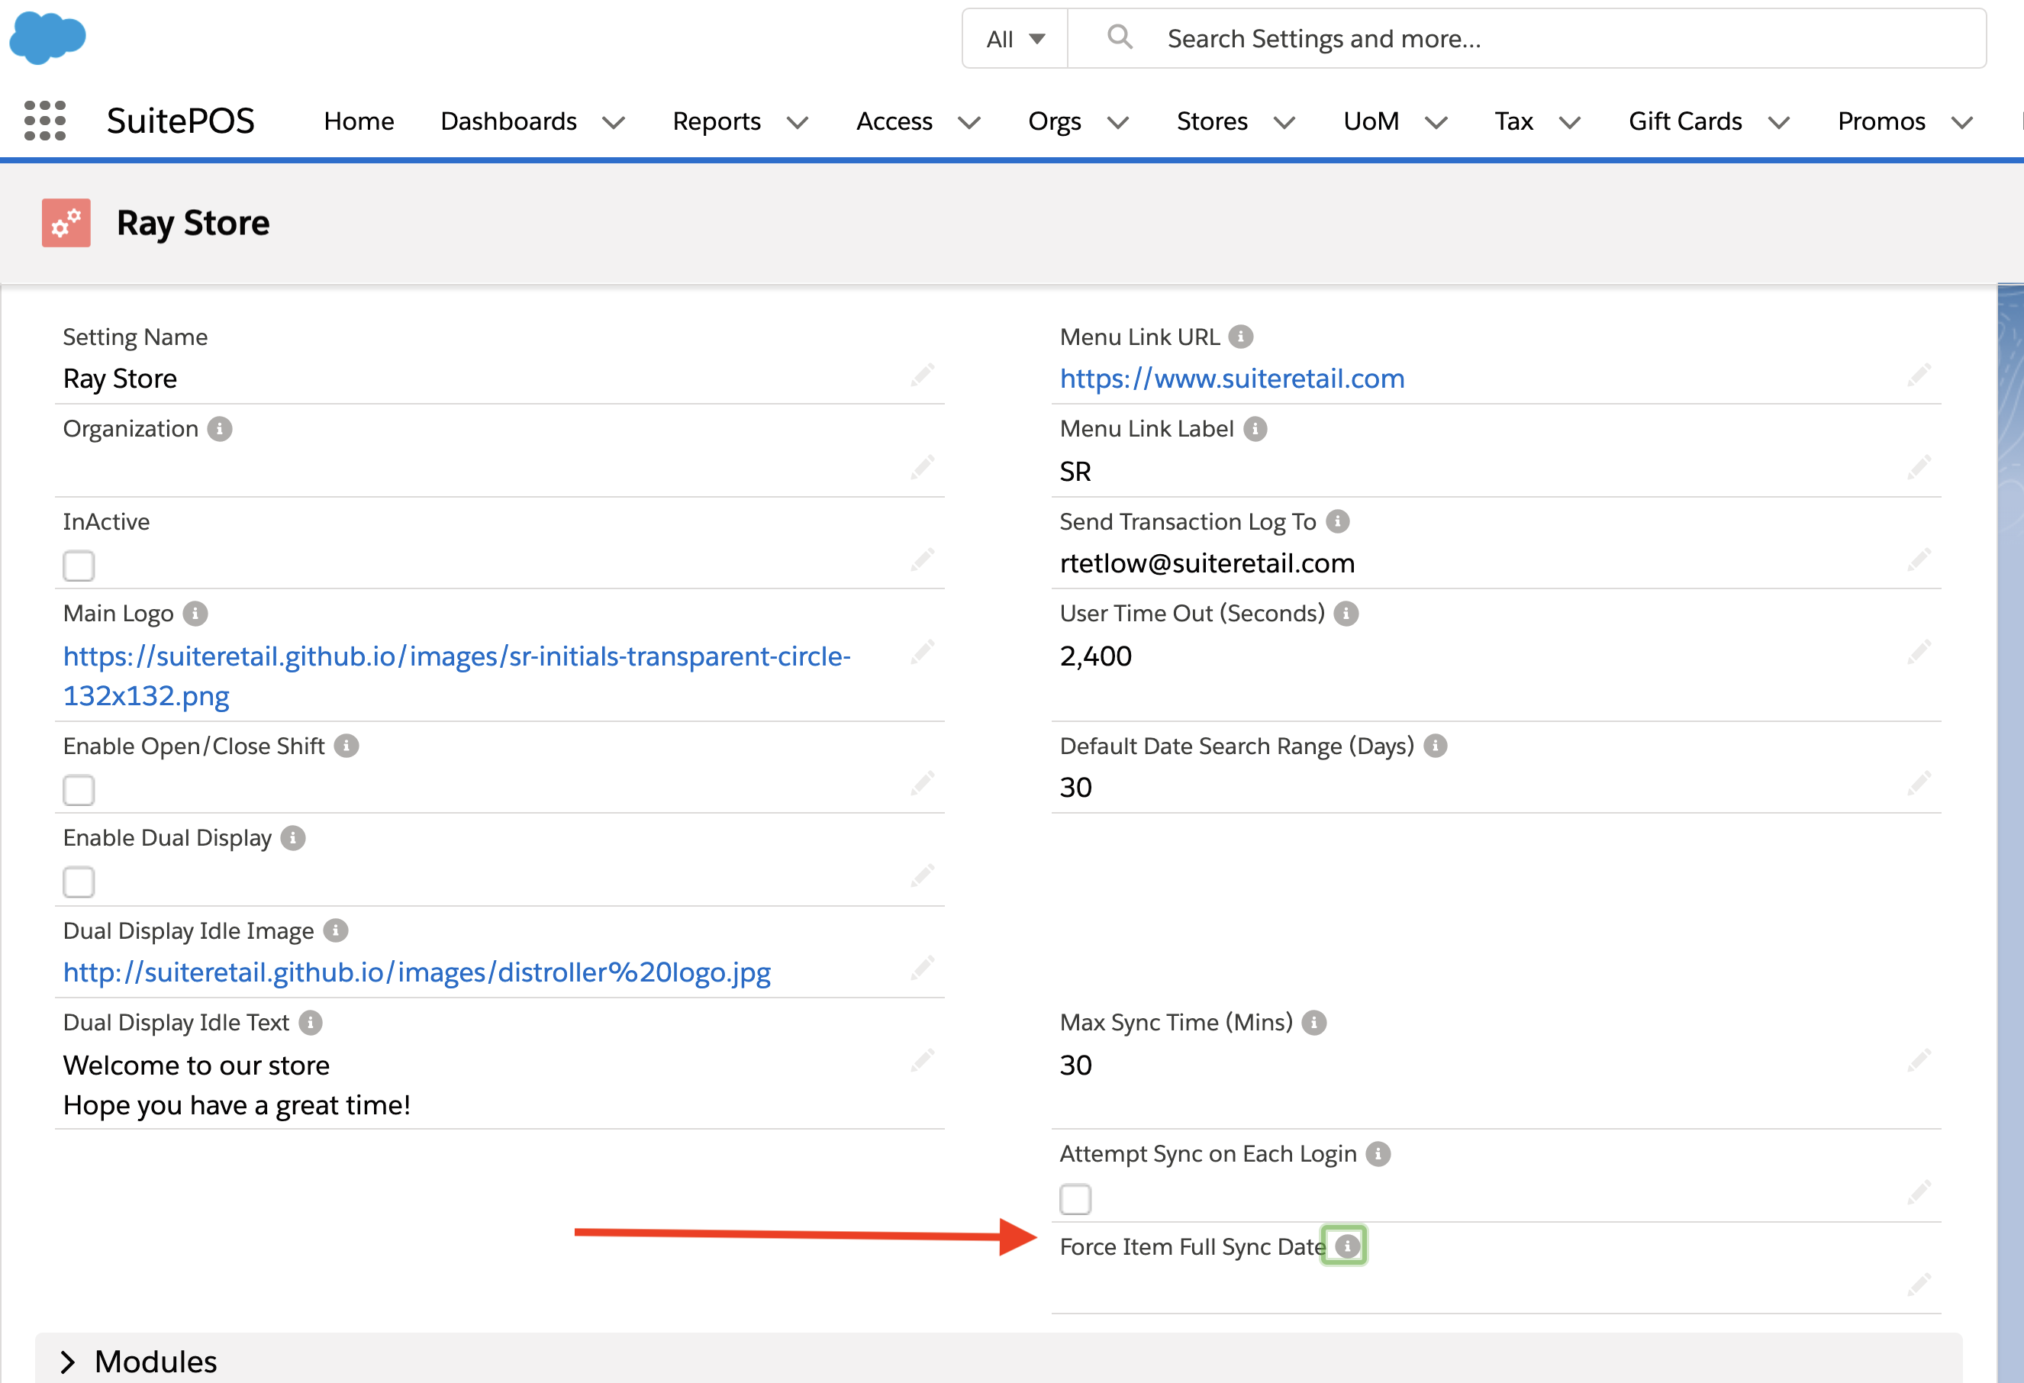Toggle the InActive checkbox
The height and width of the screenshot is (1383, 2024).
click(79, 566)
